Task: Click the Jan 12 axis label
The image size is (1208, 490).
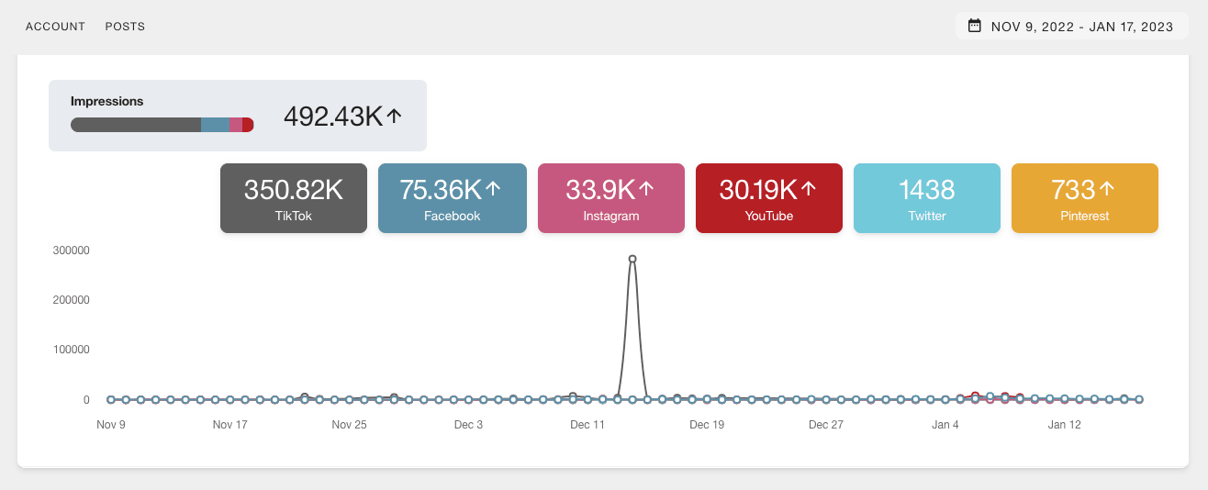Action: click(x=1065, y=425)
